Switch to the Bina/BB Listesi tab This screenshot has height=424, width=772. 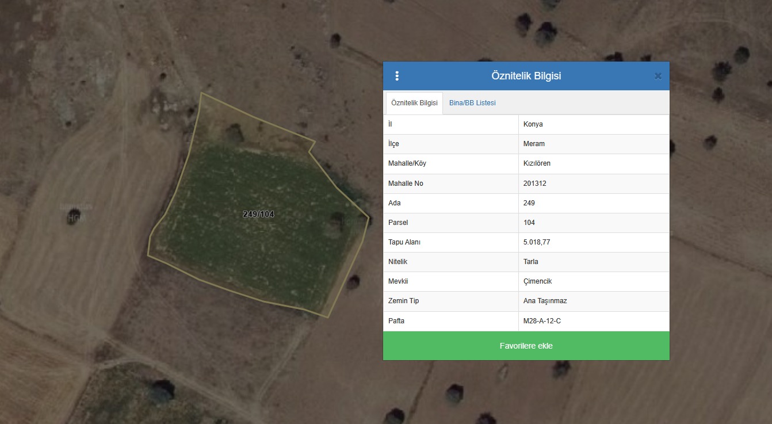click(x=472, y=103)
